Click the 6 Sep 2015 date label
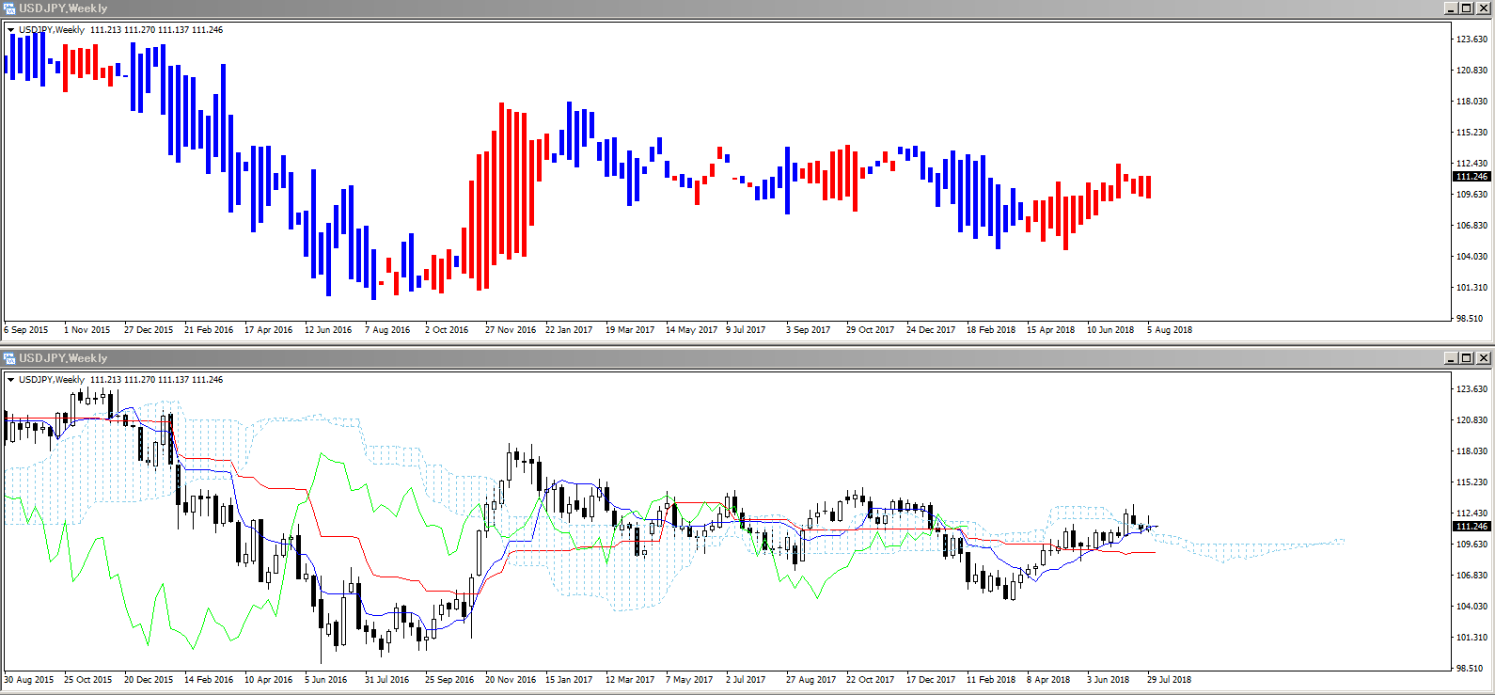Viewport: 1495px width, 695px height. point(26,330)
